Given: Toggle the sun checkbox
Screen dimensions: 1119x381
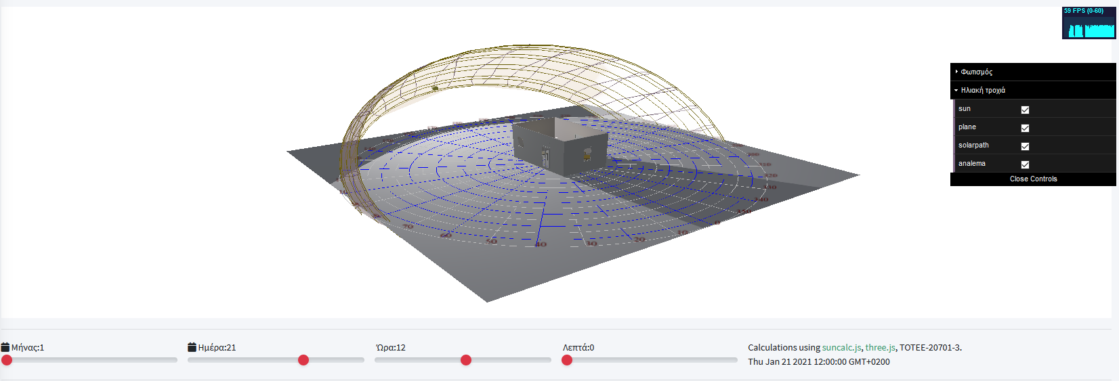Looking at the screenshot, I should click(x=1025, y=110).
